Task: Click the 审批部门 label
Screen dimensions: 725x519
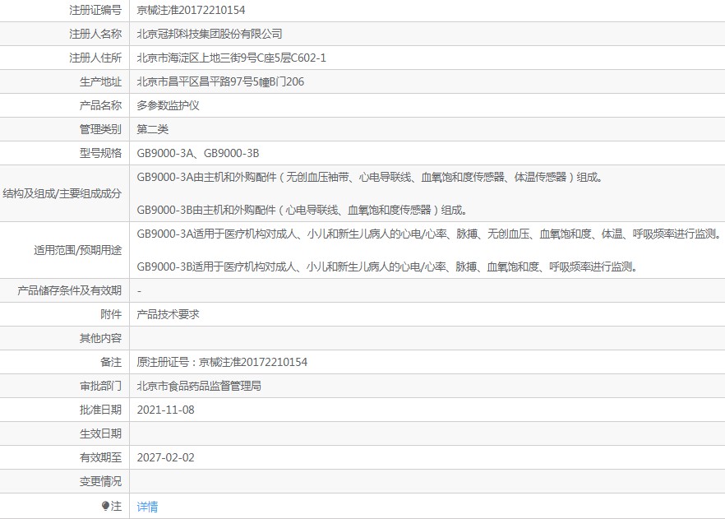Action: pos(100,386)
